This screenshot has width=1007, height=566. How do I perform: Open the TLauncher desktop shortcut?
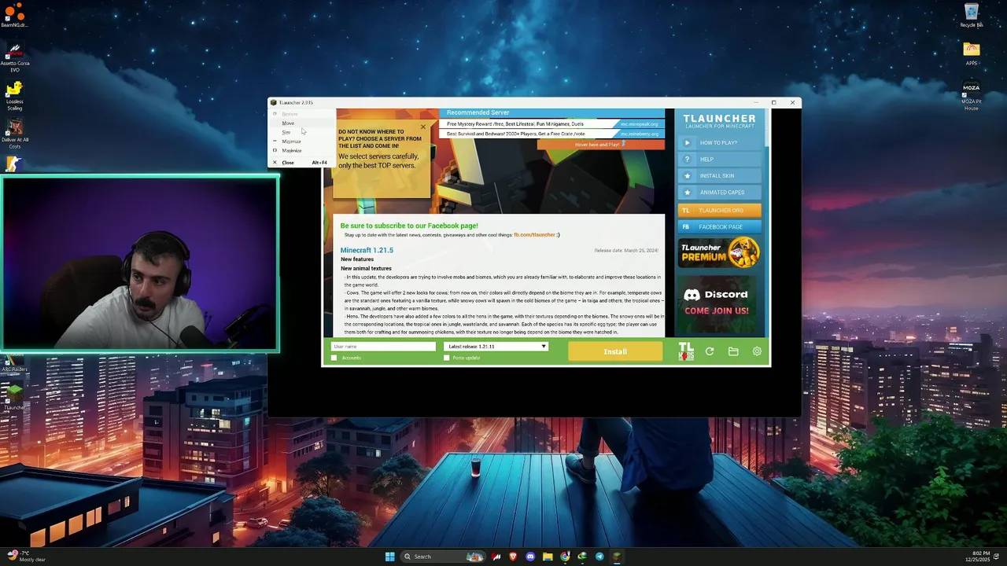14,395
